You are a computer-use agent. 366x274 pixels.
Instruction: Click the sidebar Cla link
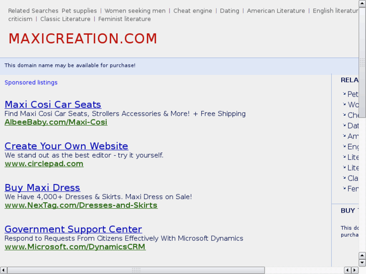(x=353, y=178)
